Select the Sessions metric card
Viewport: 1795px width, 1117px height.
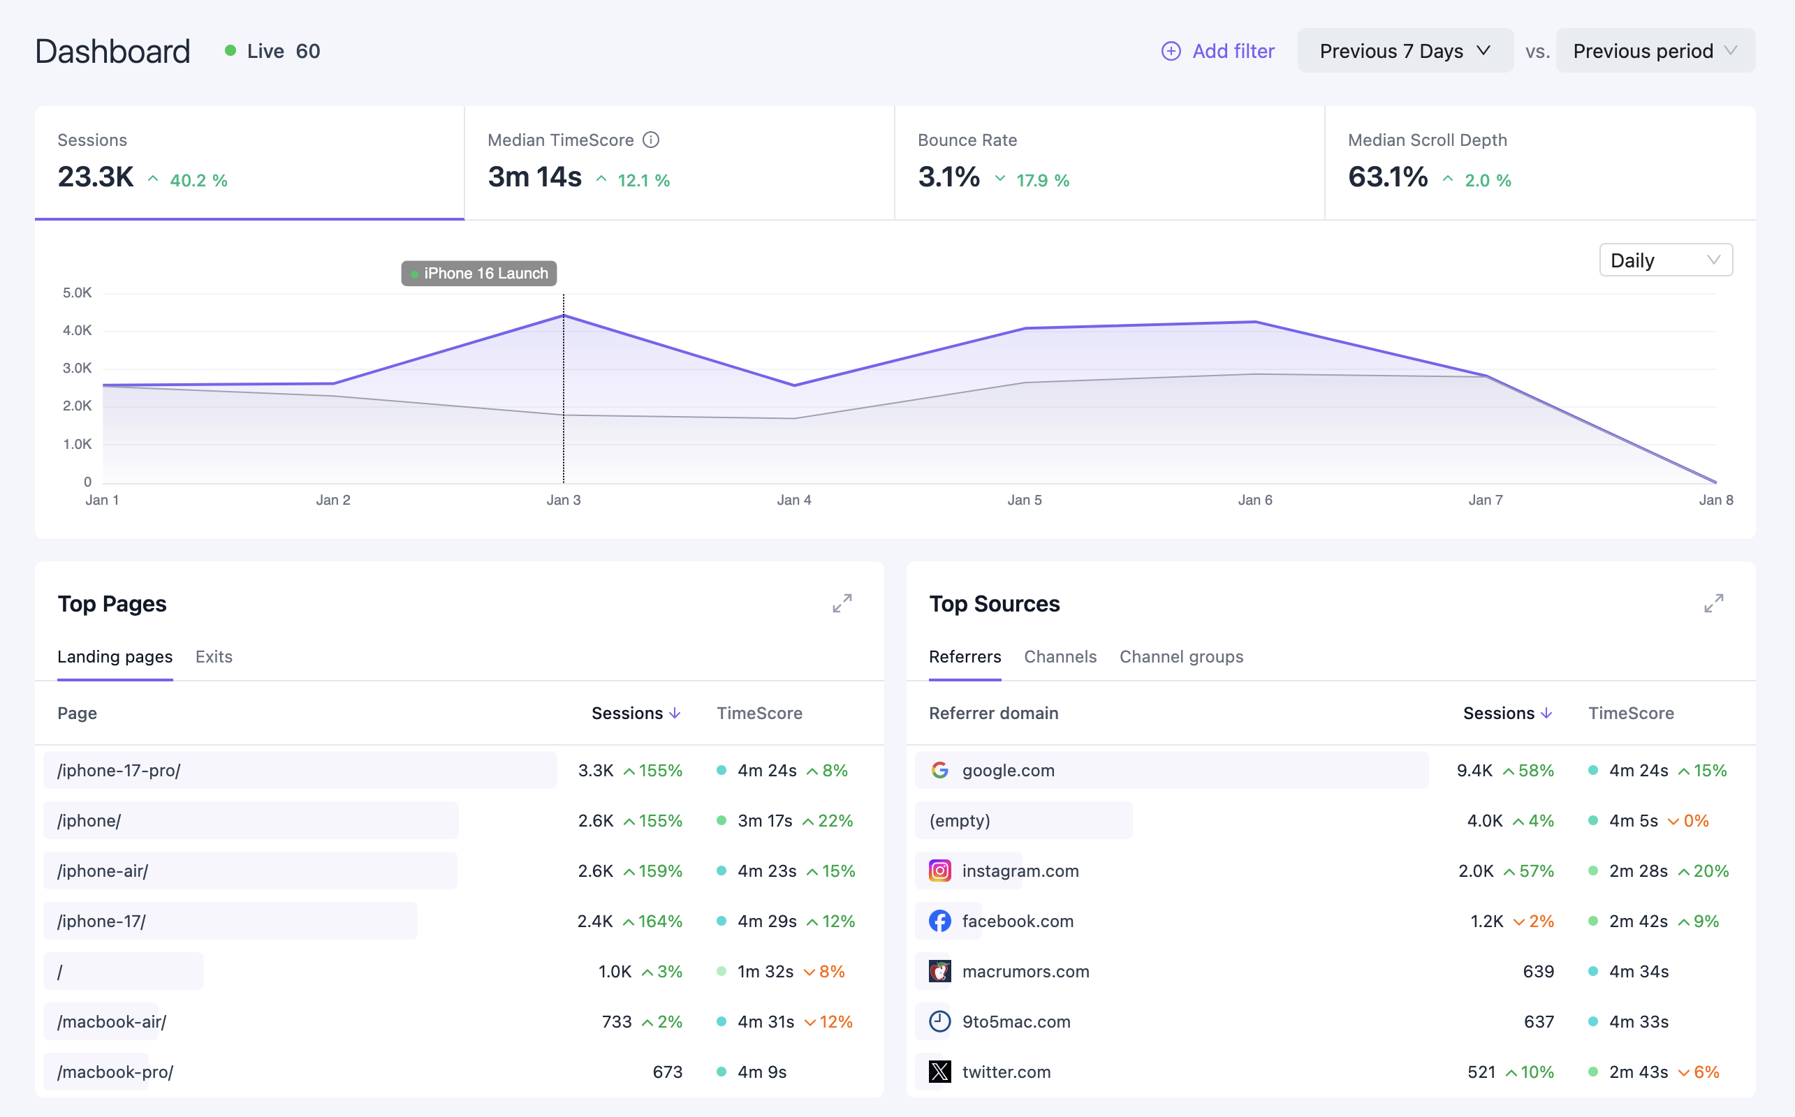pyautogui.click(x=250, y=163)
